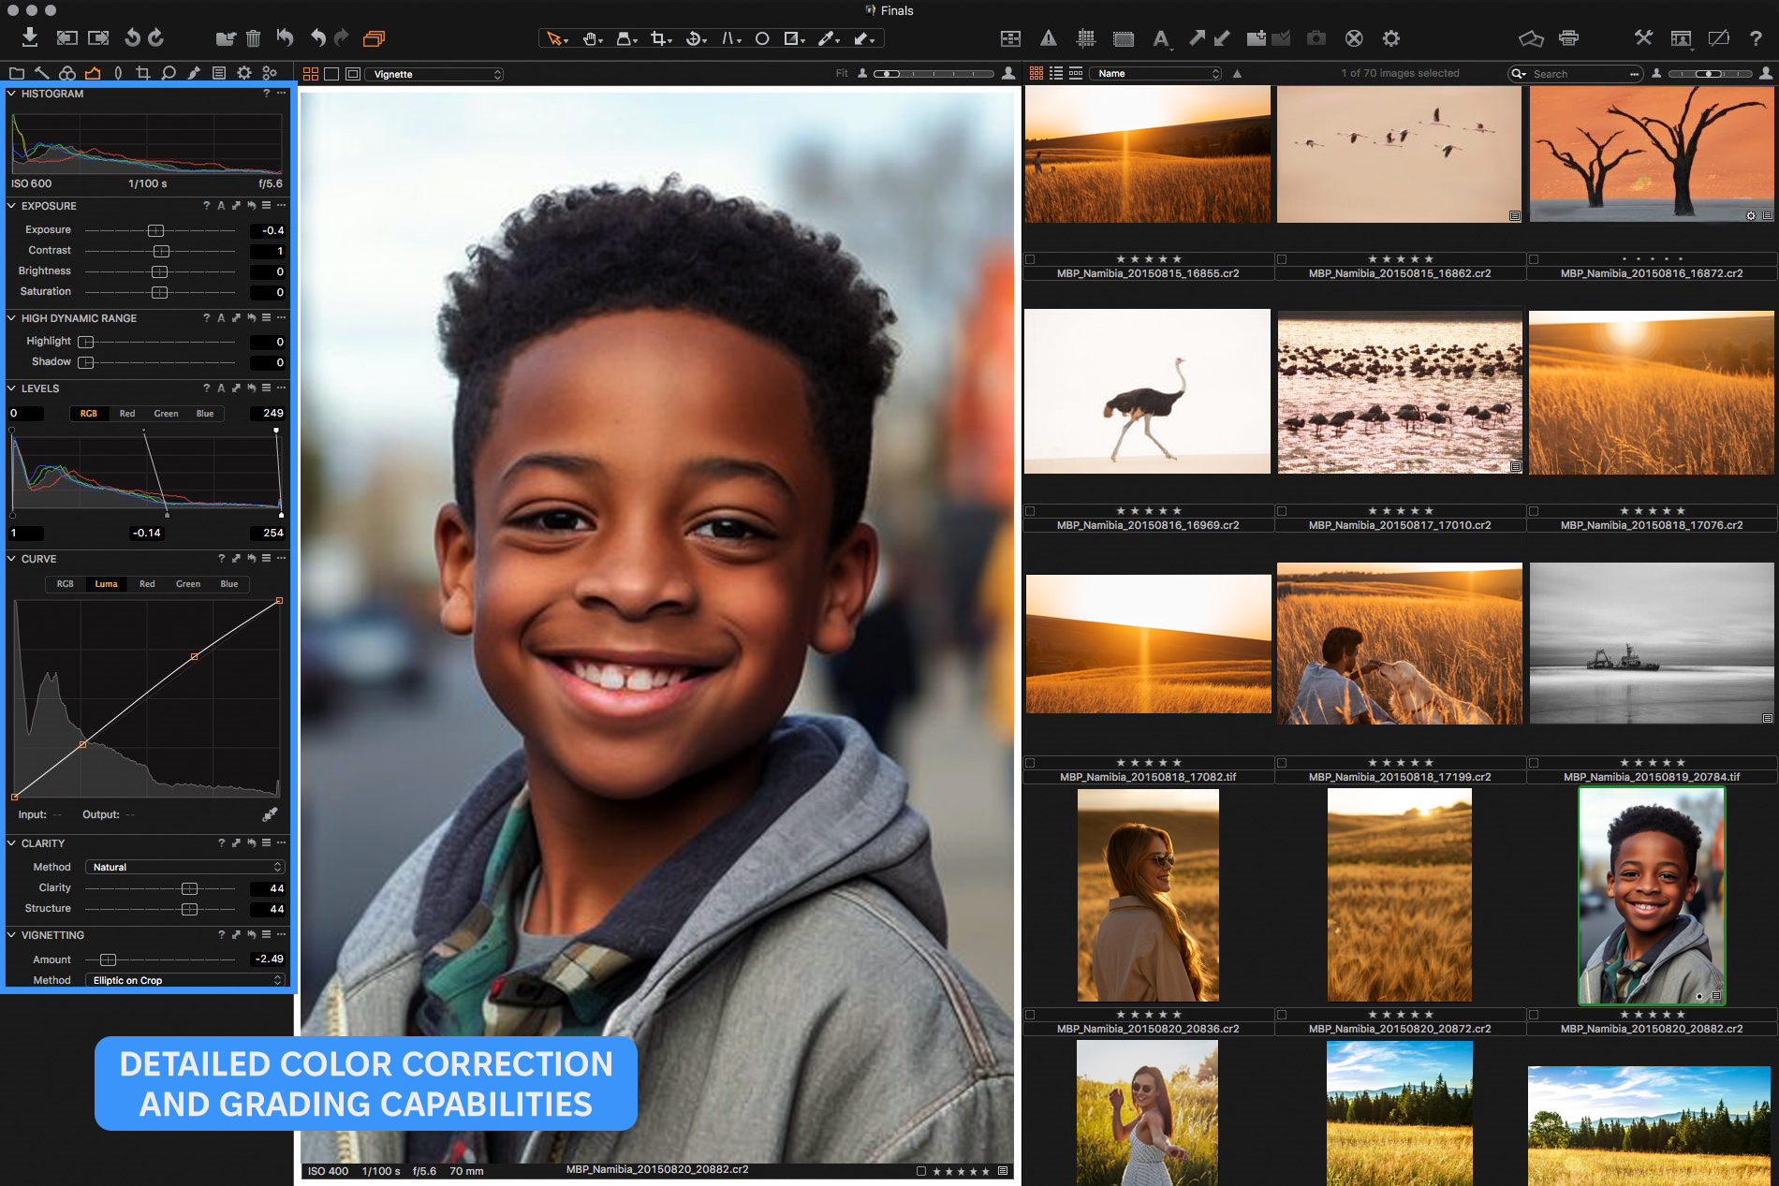This screenshot has height=1186, width=1779.
Task: Enable grid view in the browser
Action: pyautogui.click(x=1036, y=73)
